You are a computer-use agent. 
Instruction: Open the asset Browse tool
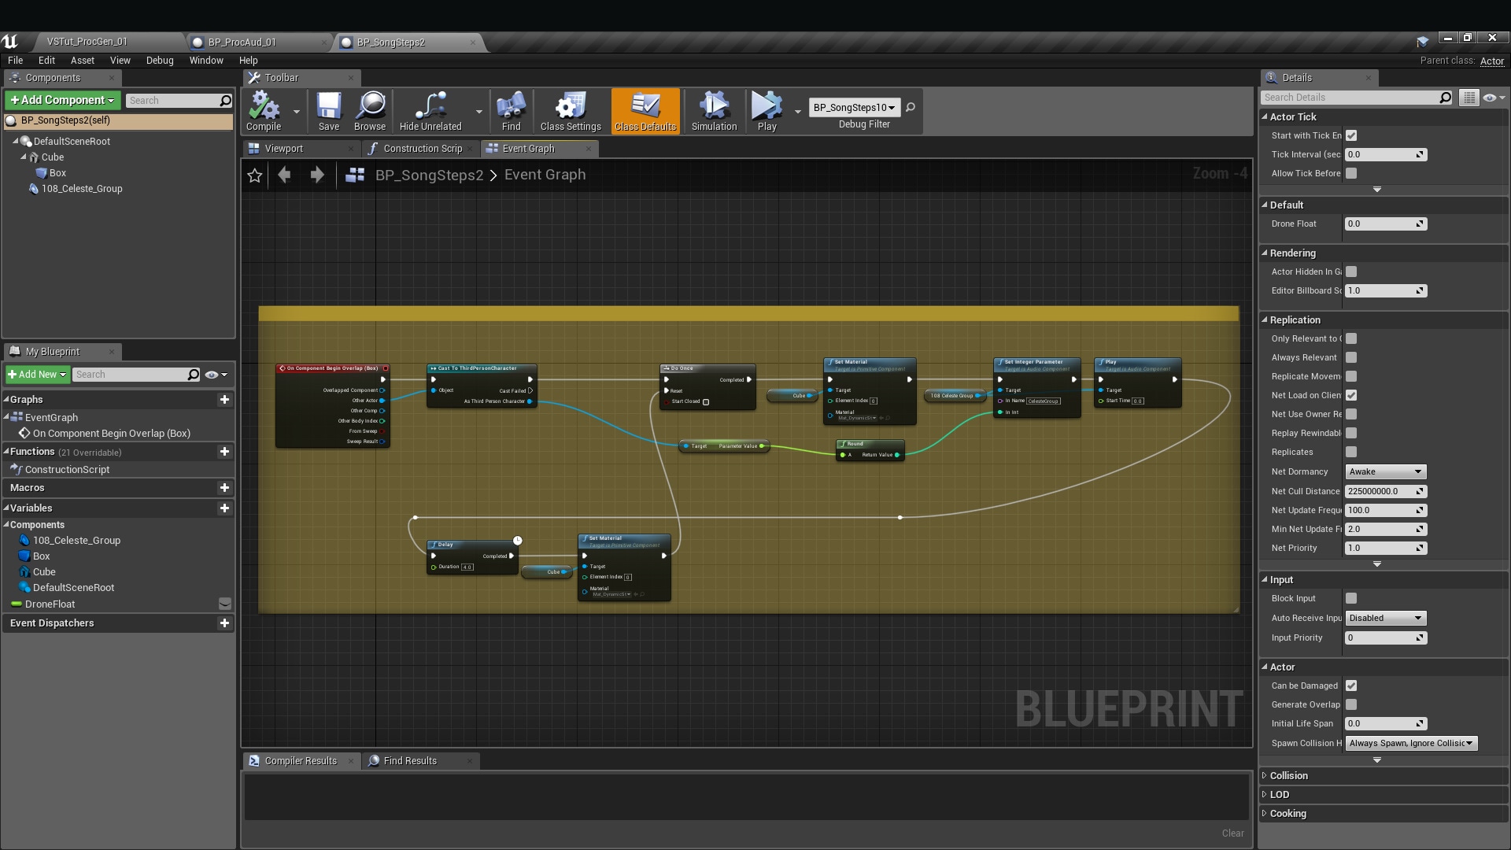369,110
